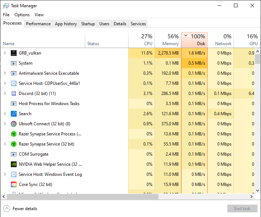Click the horizontal scrollbar thumb

[83, 197]
